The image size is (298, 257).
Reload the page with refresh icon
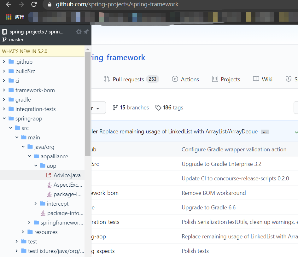pyautogui.click(x=34, y=4)
